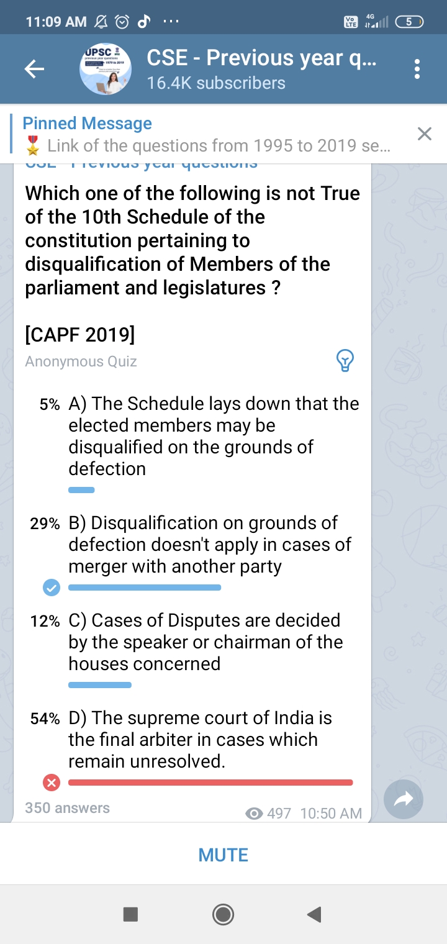447x944 pixels.
Task: Tap the Android back triangle button
Action: click(x=314, y=914)
